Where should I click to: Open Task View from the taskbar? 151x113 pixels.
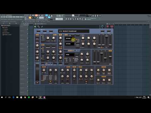tap(9, 97)
